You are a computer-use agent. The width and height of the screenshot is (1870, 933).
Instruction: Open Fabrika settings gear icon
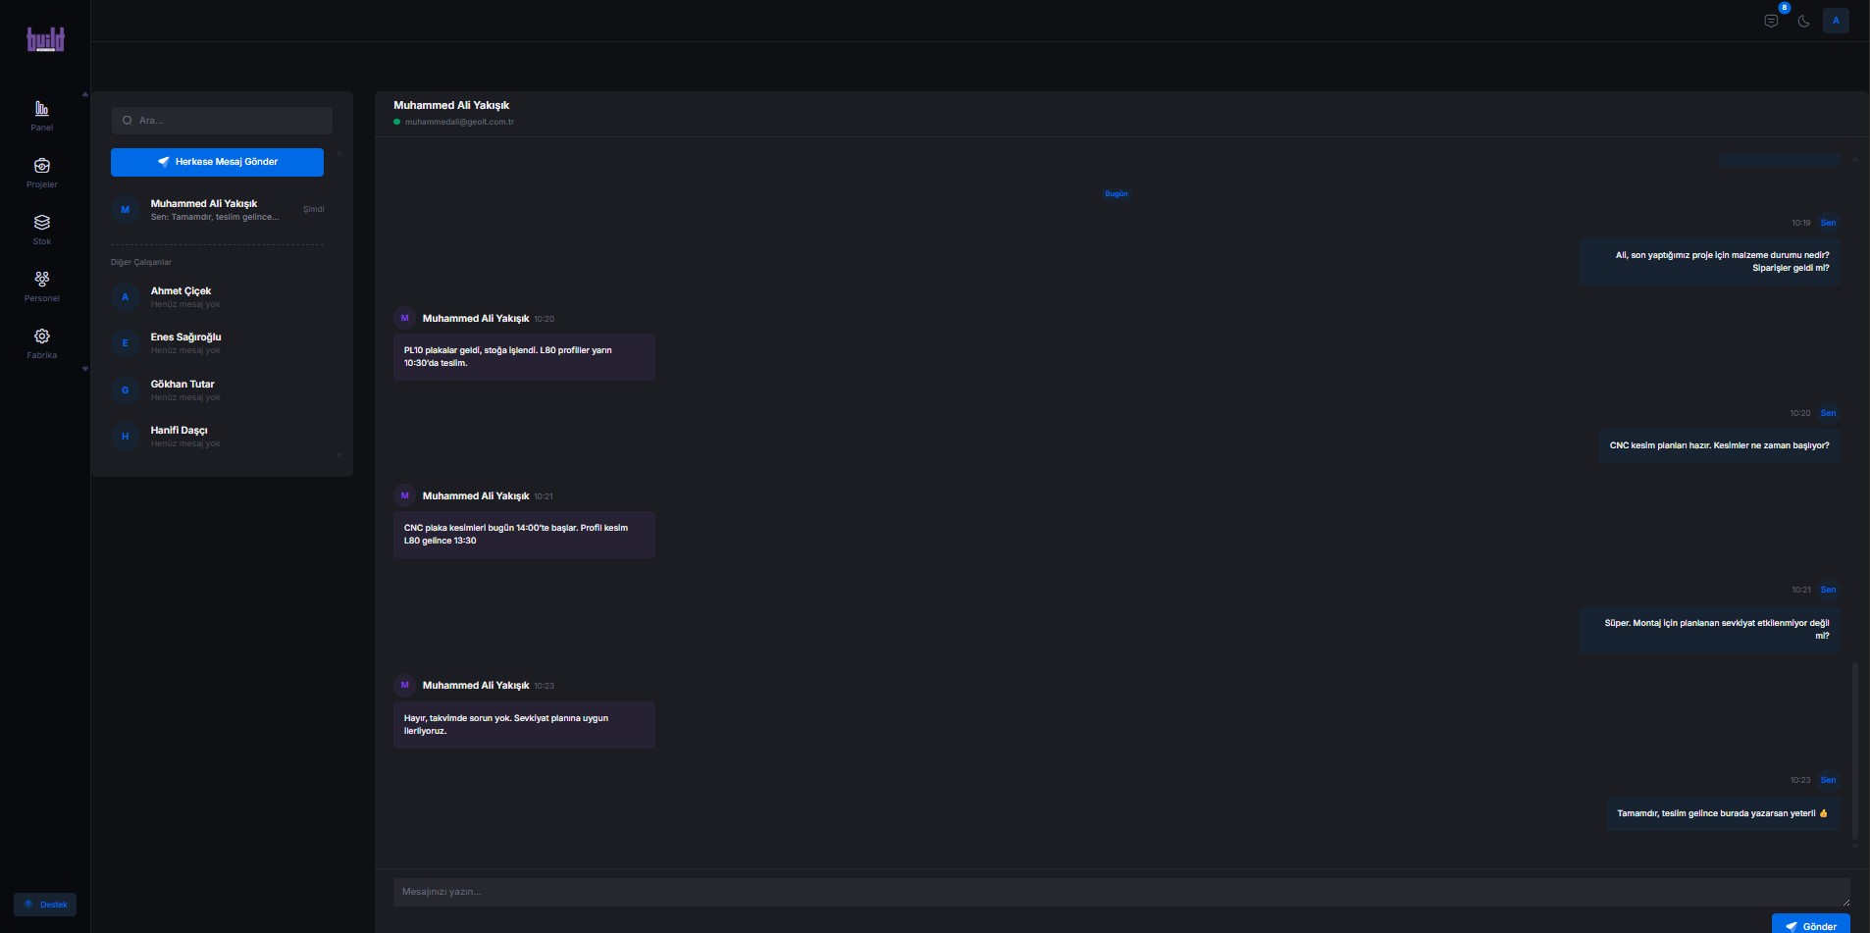tap(41, 337)
